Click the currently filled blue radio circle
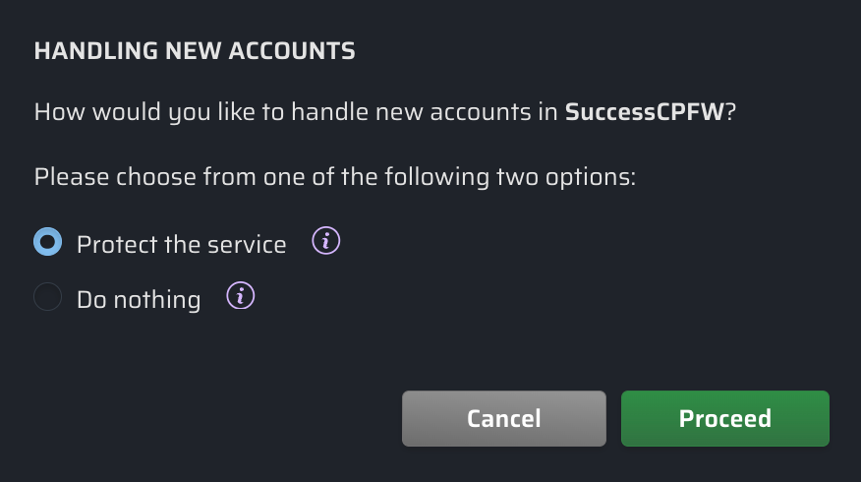The image size is (861, 482). click(47, 242)
